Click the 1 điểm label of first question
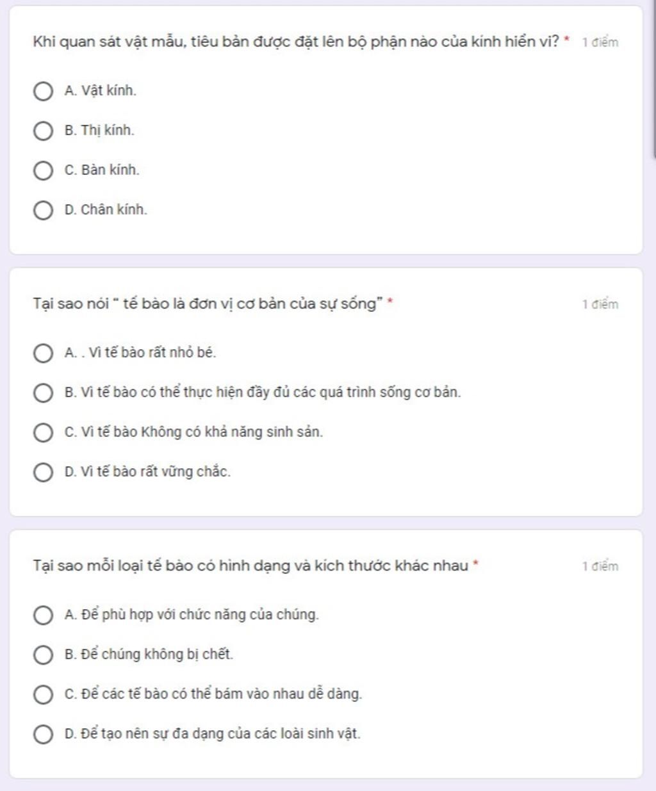This screenshot has height=791, width=656. [600, 42]
